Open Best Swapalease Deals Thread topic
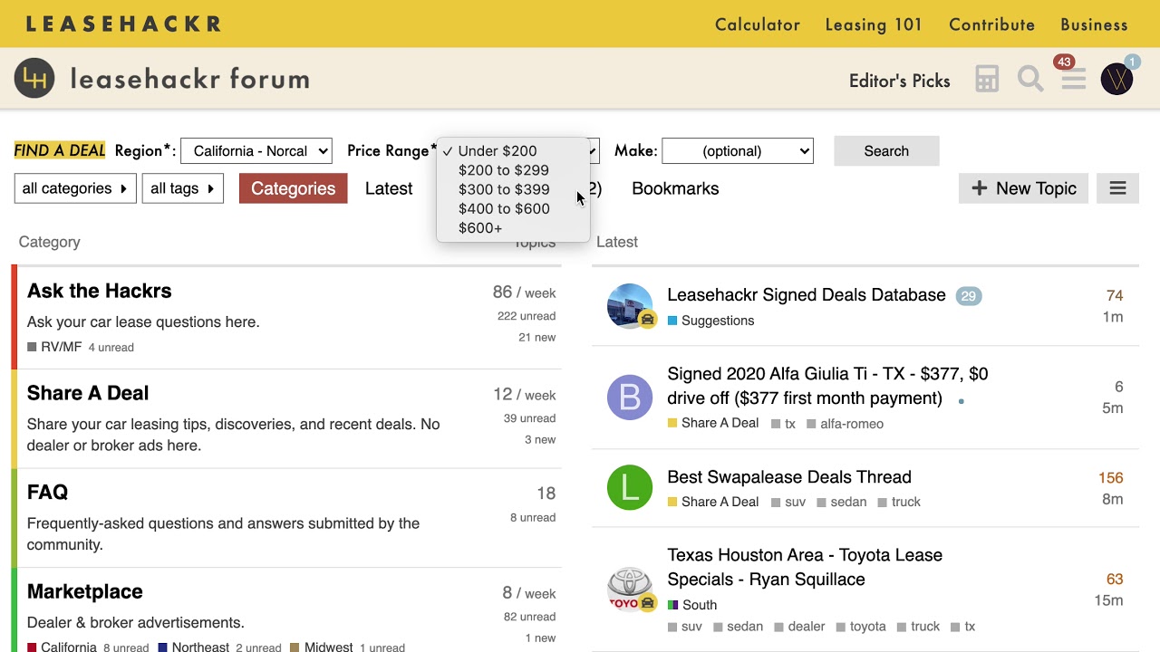Viewport: 1160px width, 652px height. 789,477
